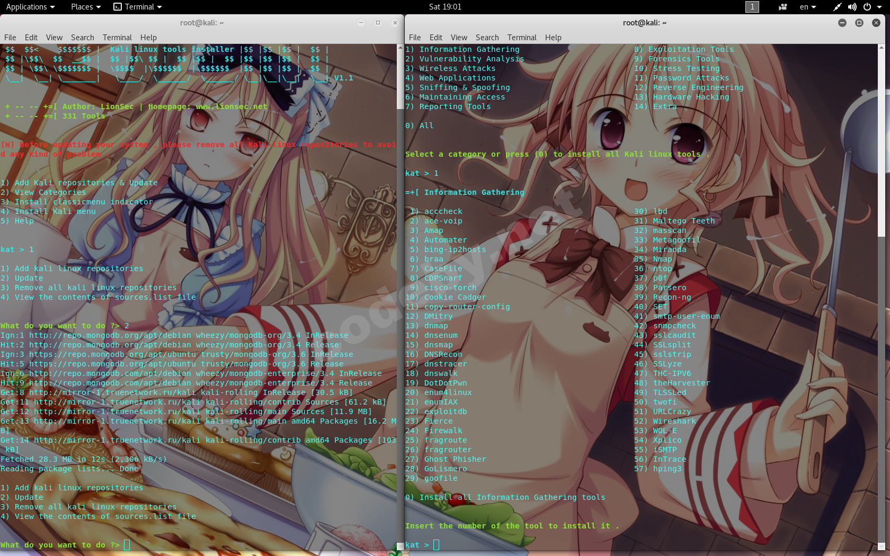The image size is (890, 556).
Task: Open the Terminal app menu in top bar
Action: pyautogui.click(x=138, y=7)
